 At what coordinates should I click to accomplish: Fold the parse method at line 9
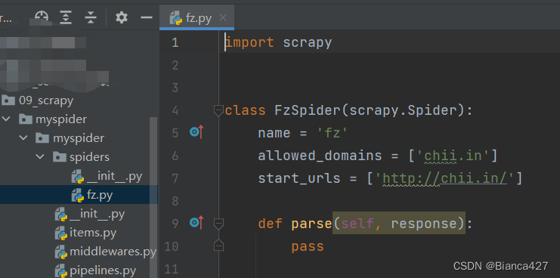(x=218, y=224)
